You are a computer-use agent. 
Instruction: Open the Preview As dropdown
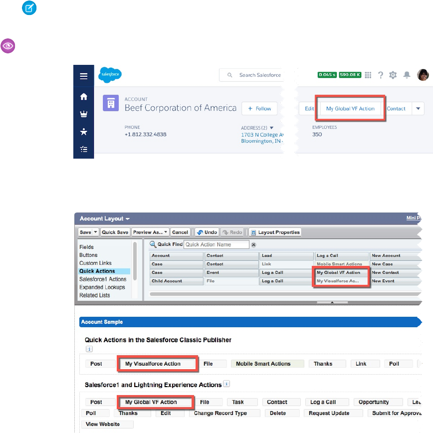click(150, 232)
